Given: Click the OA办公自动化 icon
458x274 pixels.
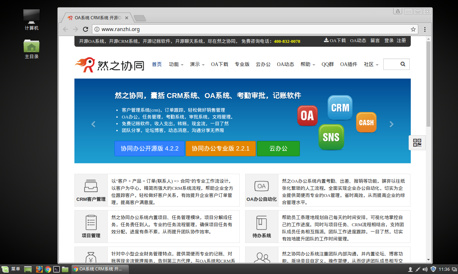Looking at the screenshot, I should click(262, 186).
